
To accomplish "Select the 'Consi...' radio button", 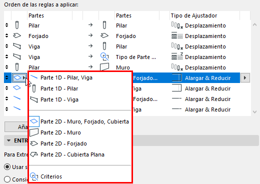I will [x=7, y=179].
